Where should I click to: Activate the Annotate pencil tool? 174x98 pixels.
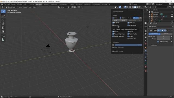(3, 36)
